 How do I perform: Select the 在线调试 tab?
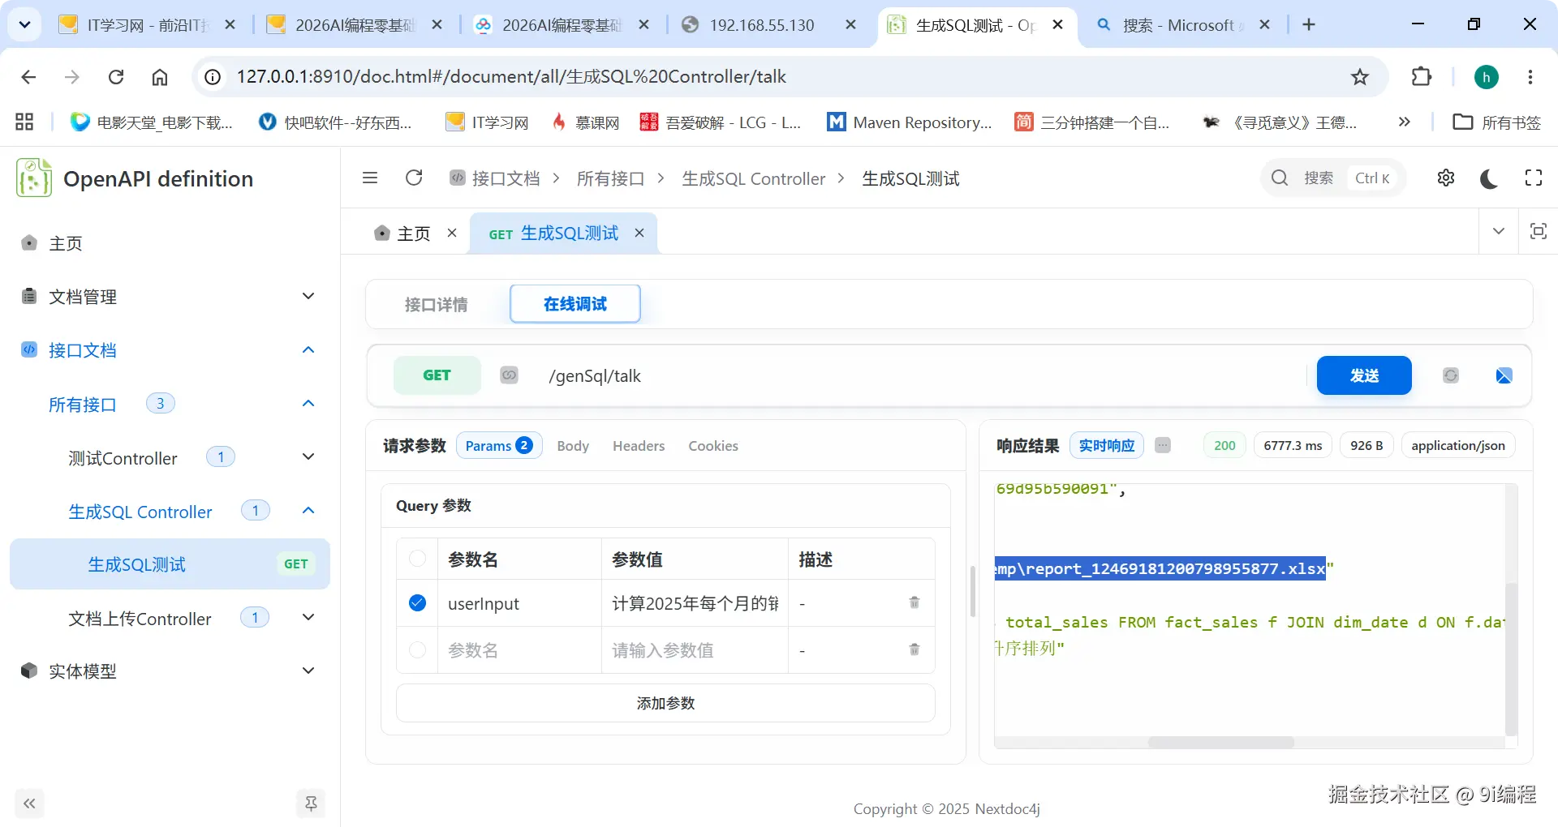pyautogui.click(x=575, y=304)
